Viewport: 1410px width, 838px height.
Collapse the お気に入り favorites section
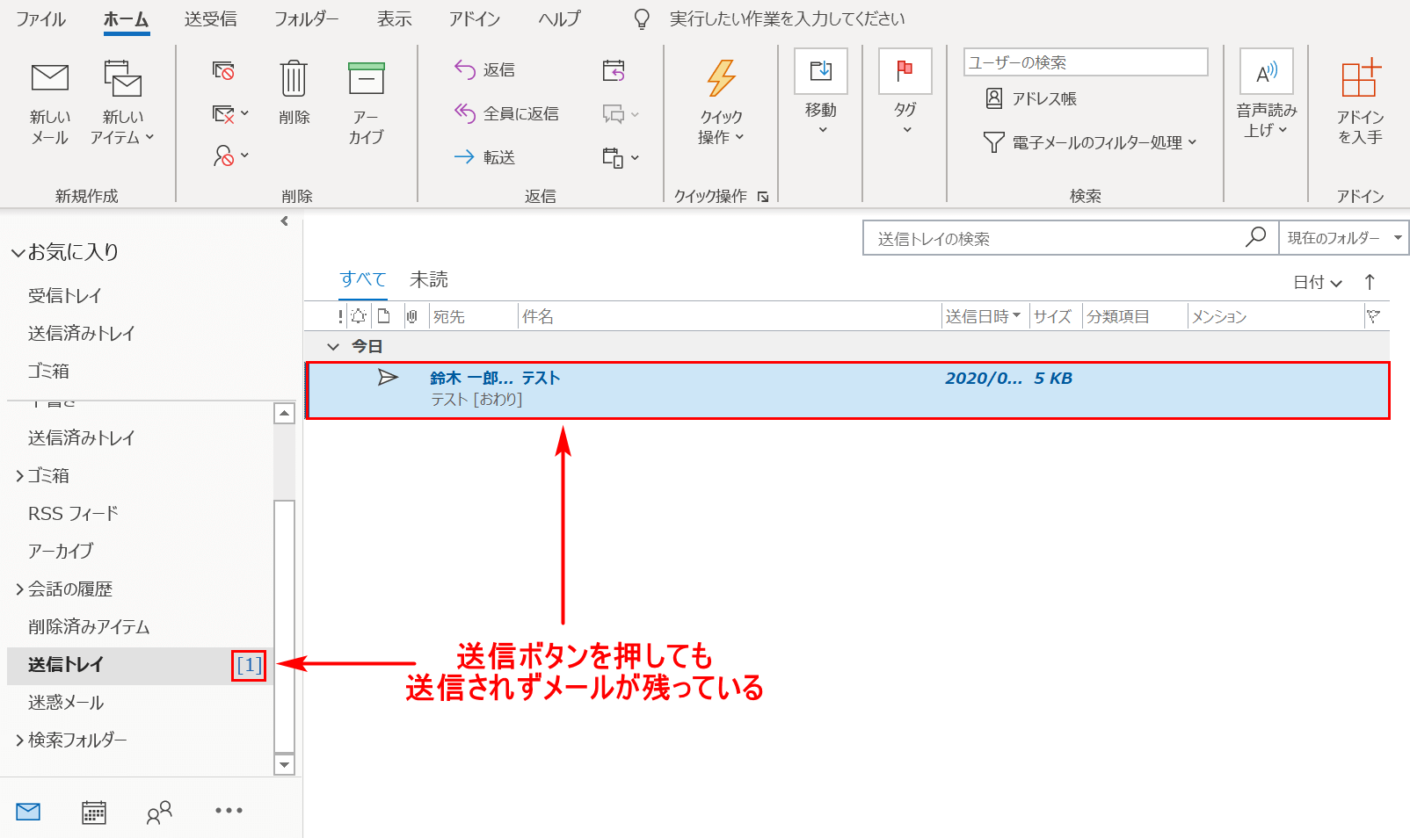18,253
